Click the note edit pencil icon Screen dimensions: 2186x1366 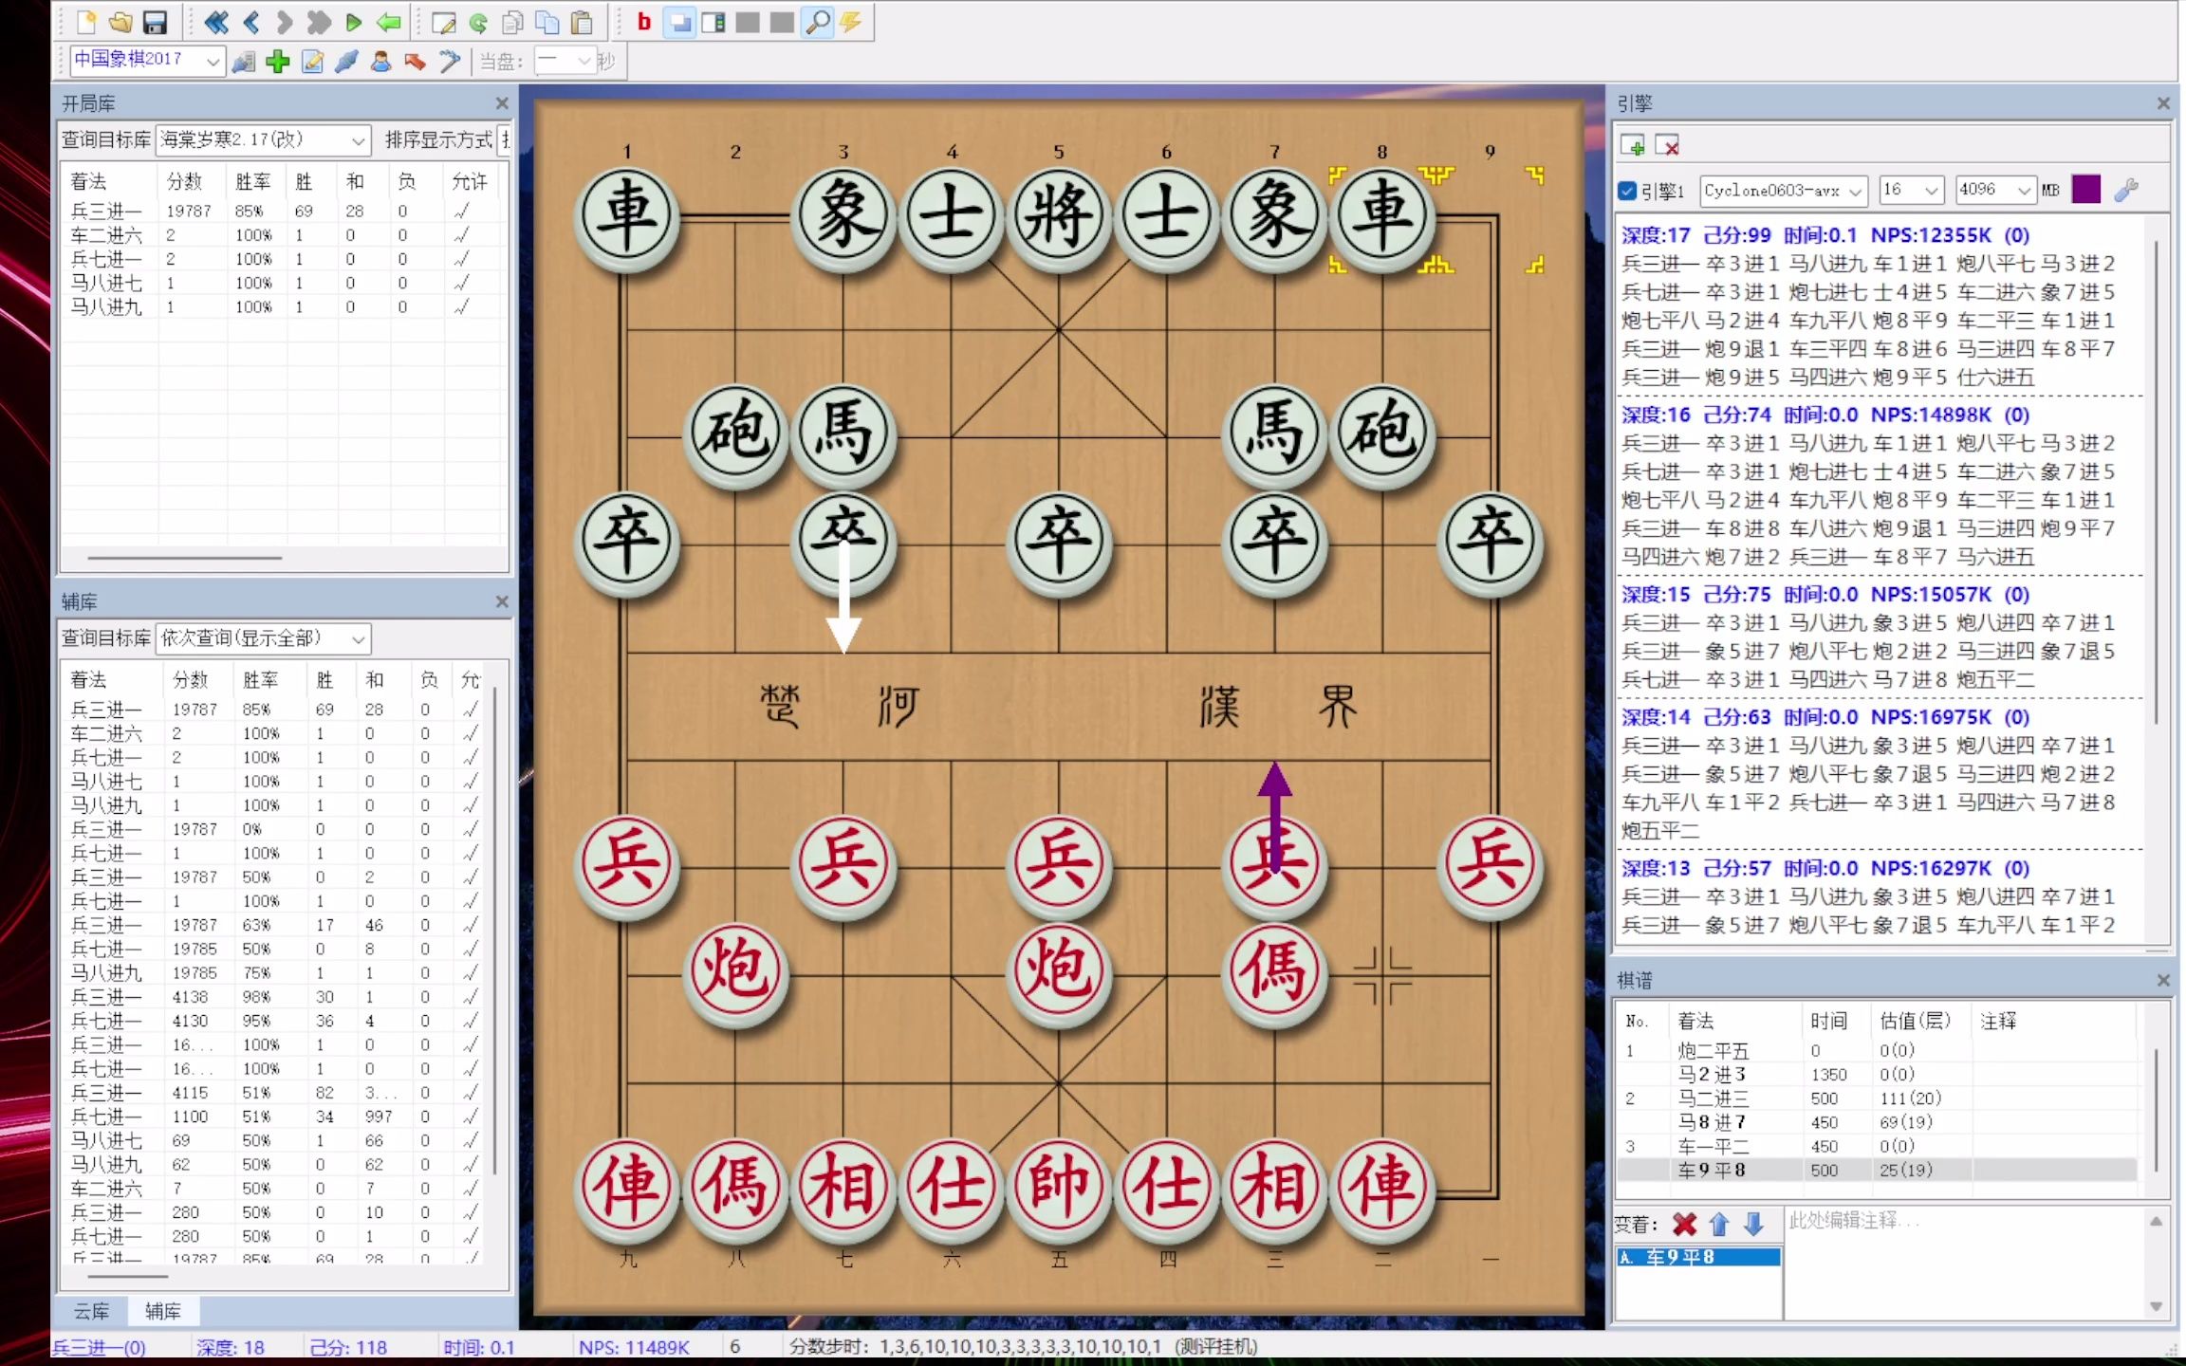pos(312,62)
